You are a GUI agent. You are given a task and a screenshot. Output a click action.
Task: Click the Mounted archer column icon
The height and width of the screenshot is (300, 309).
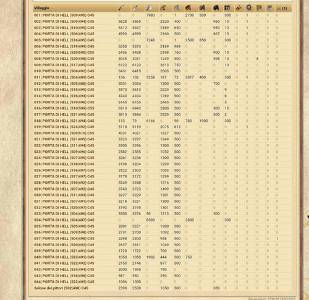point(202,8)
